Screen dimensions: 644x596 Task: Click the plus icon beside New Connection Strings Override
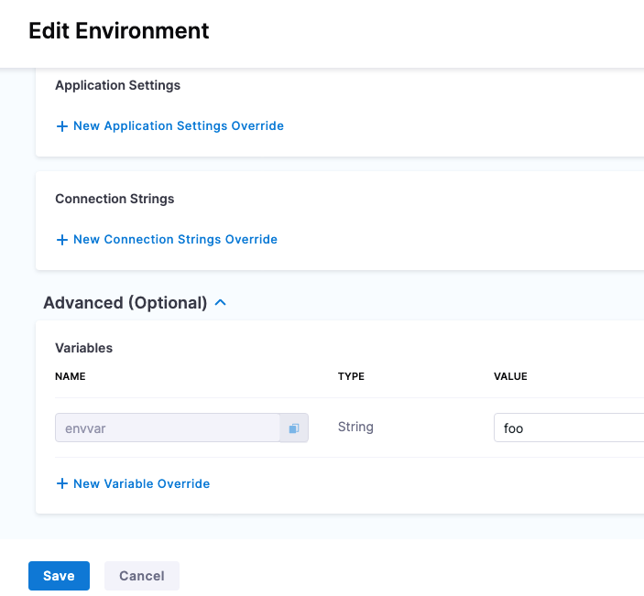[62, 240]
